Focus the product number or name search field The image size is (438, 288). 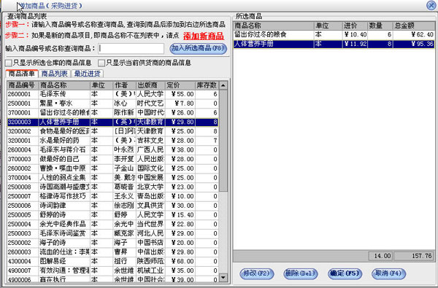coord(131,49)
